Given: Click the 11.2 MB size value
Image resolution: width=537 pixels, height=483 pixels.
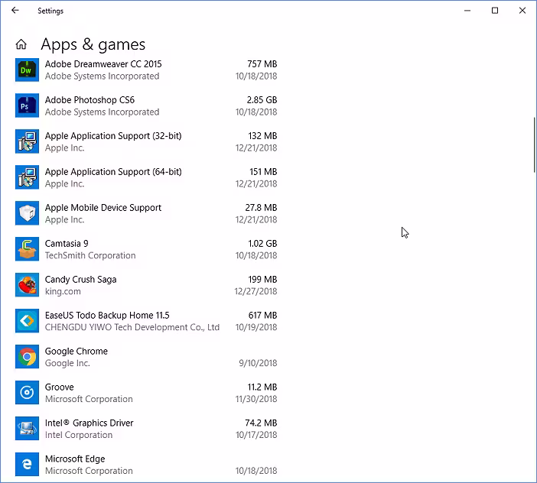Looking at the screenshot, I should click(x=262, y=387).
